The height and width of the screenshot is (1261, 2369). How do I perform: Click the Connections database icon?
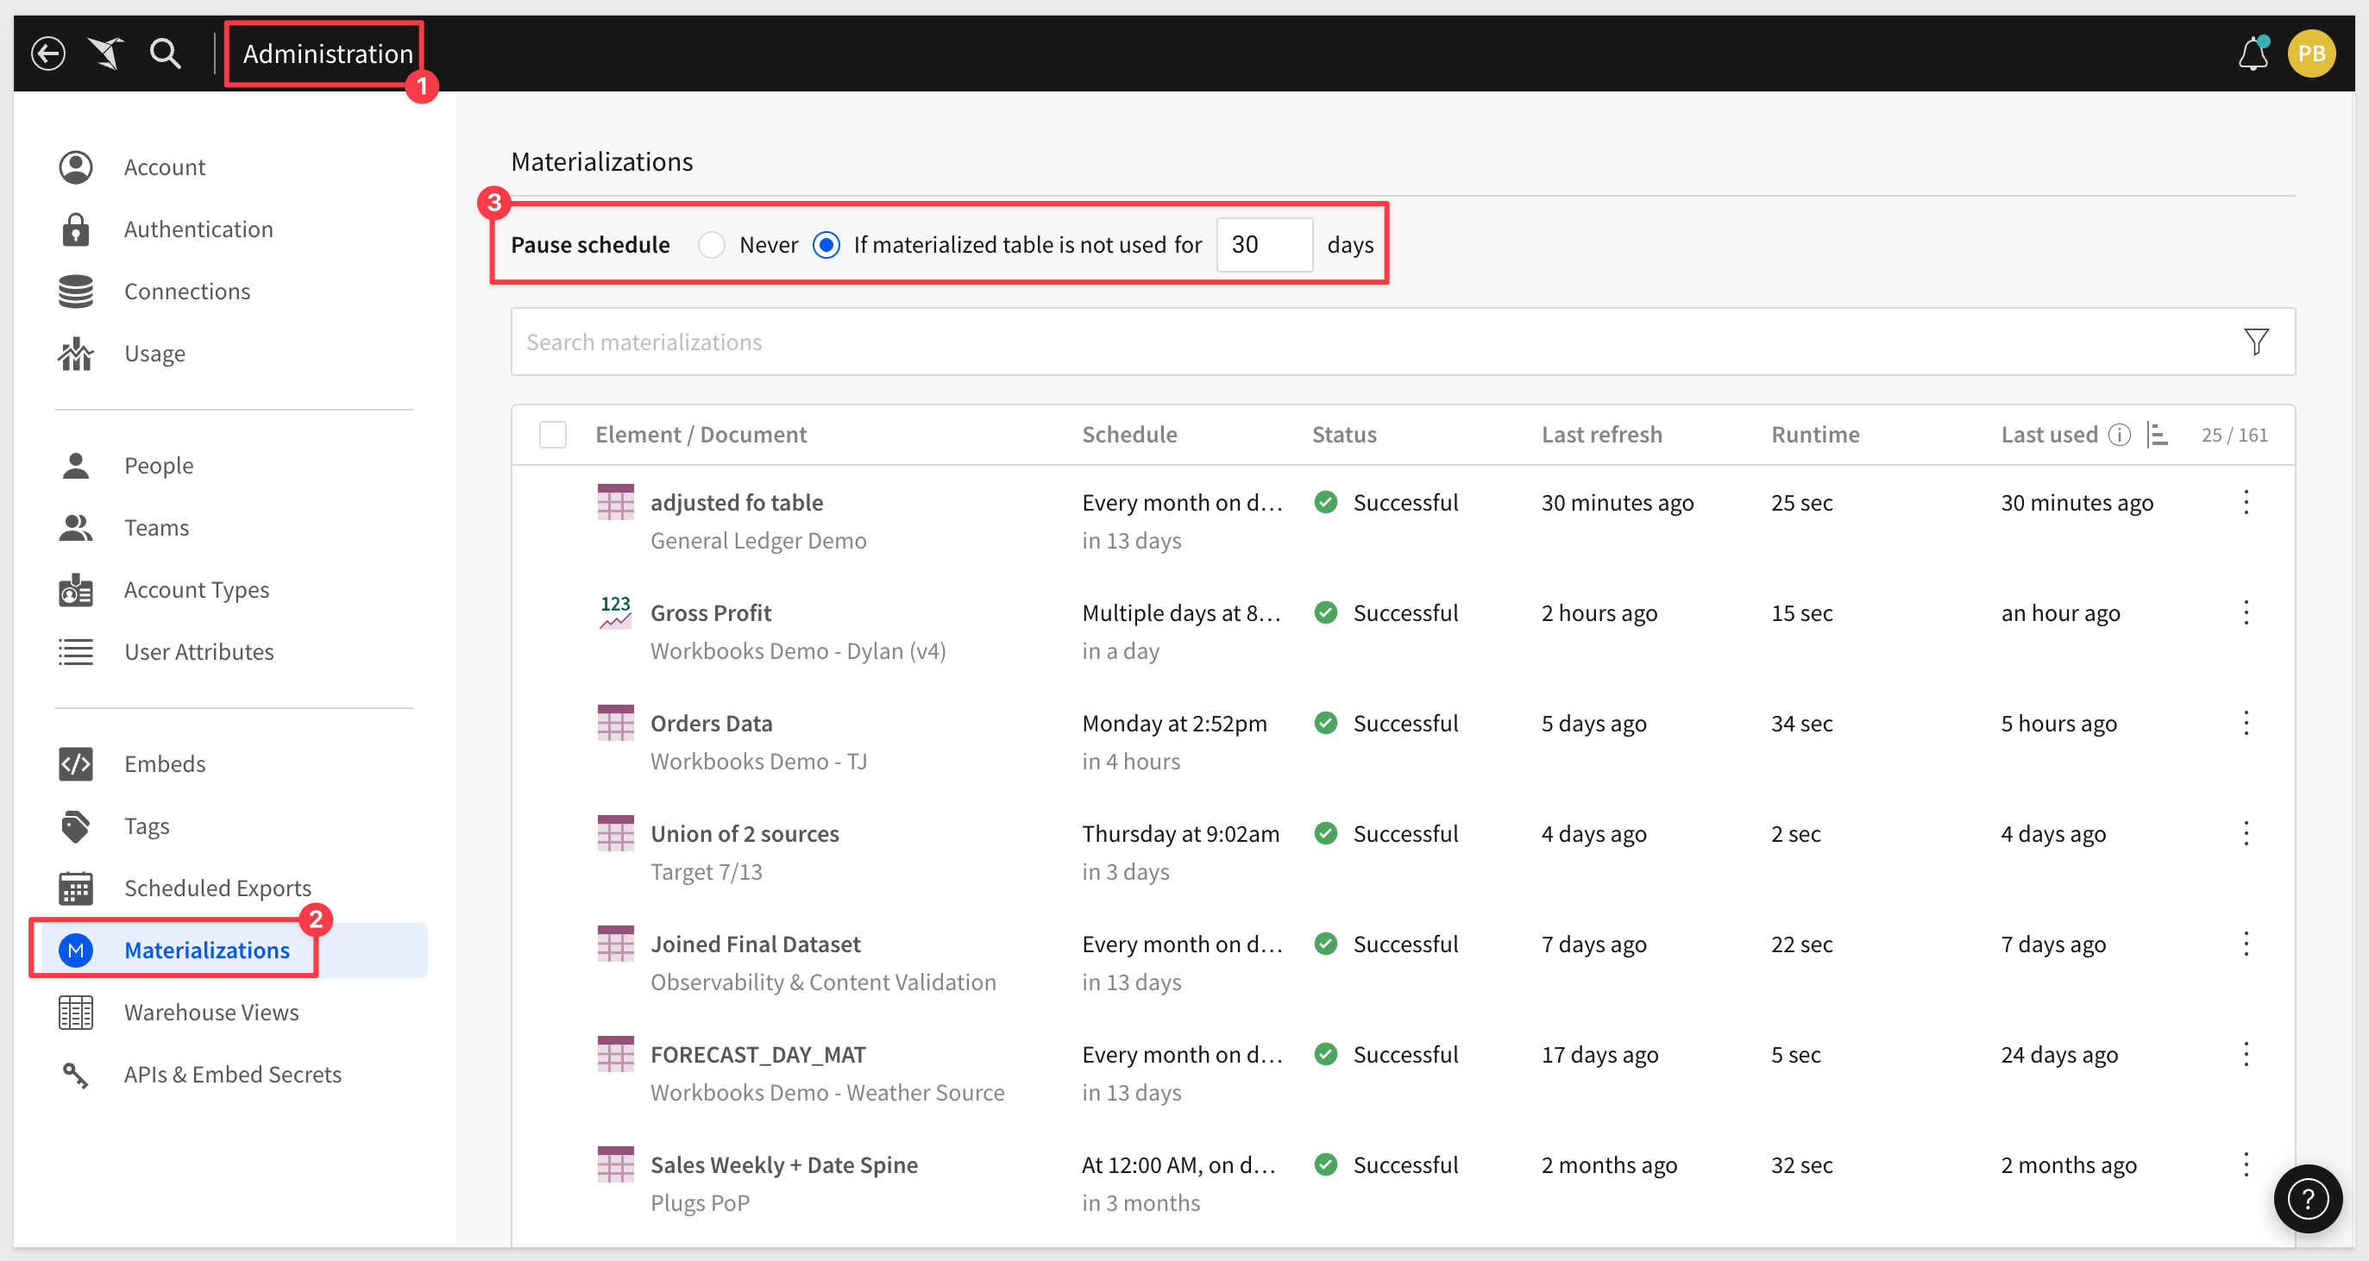coord(75,292)
